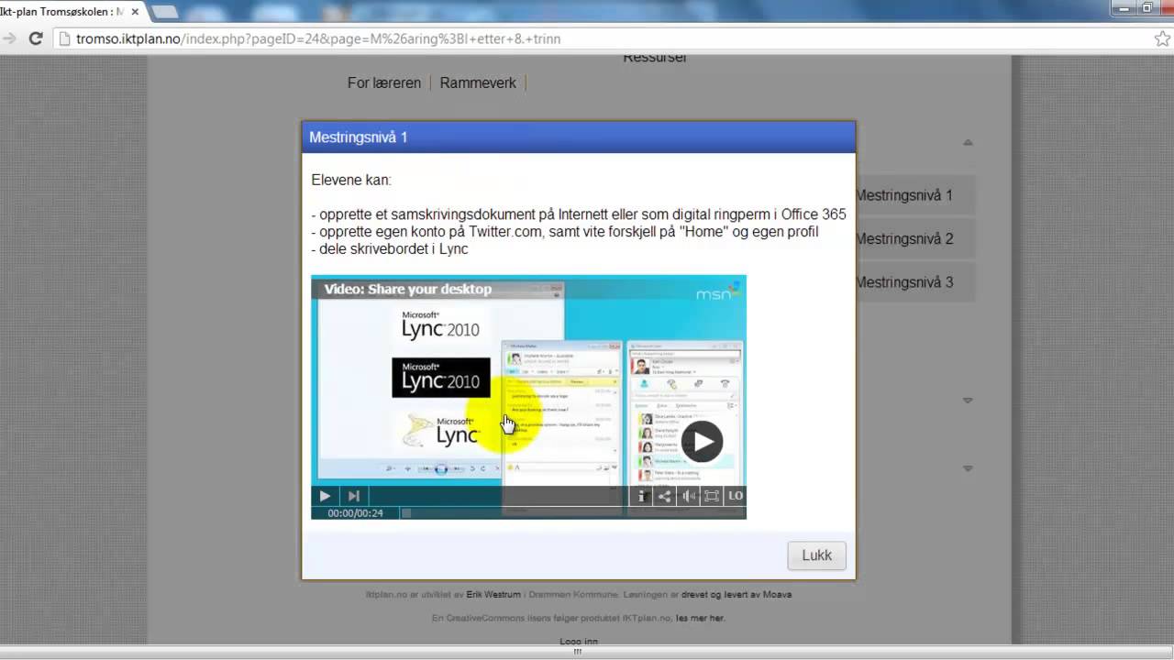Screen dimensions: 1174x660
Task: Open video info icon in player
Action: tap(642, 496)
